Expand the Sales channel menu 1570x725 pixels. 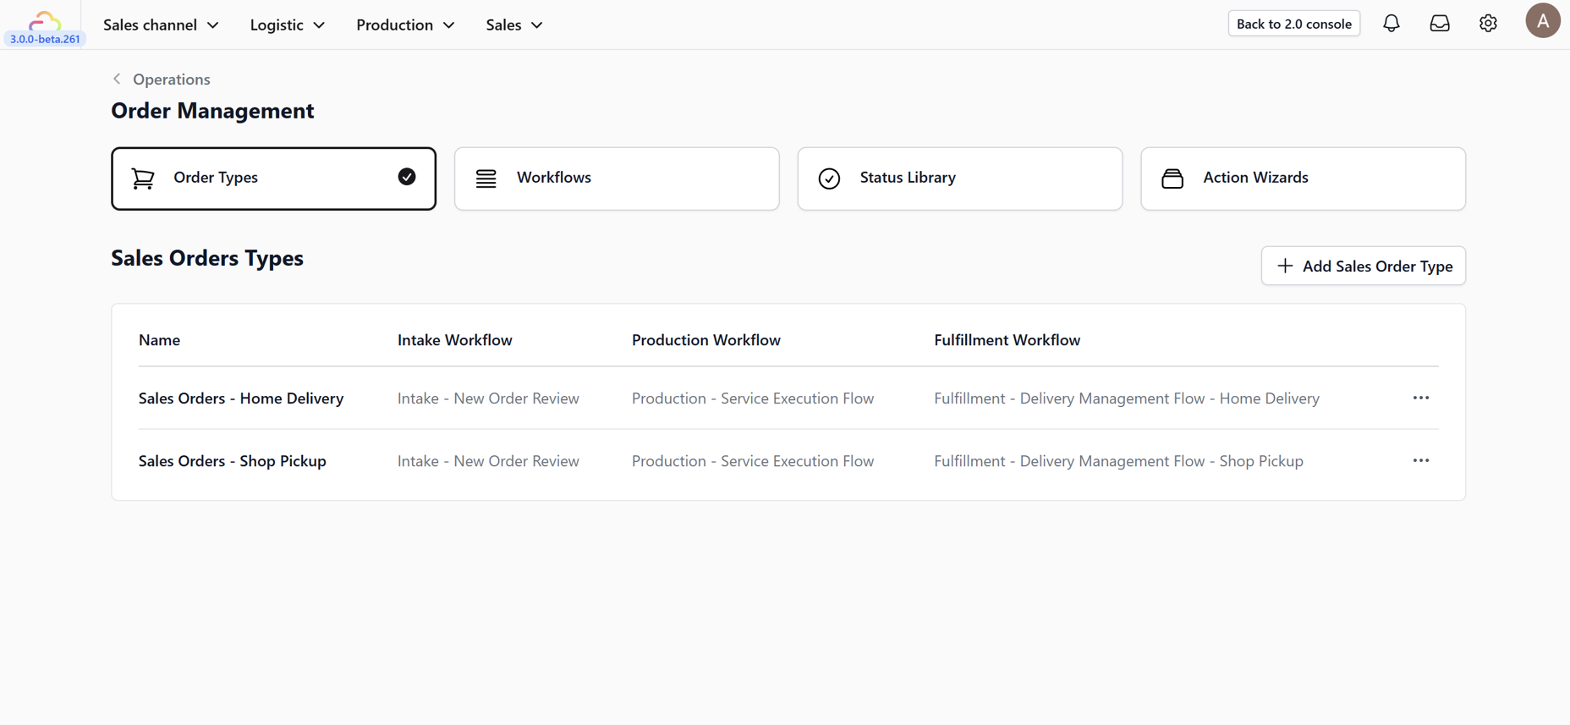(x=161, y=25)
